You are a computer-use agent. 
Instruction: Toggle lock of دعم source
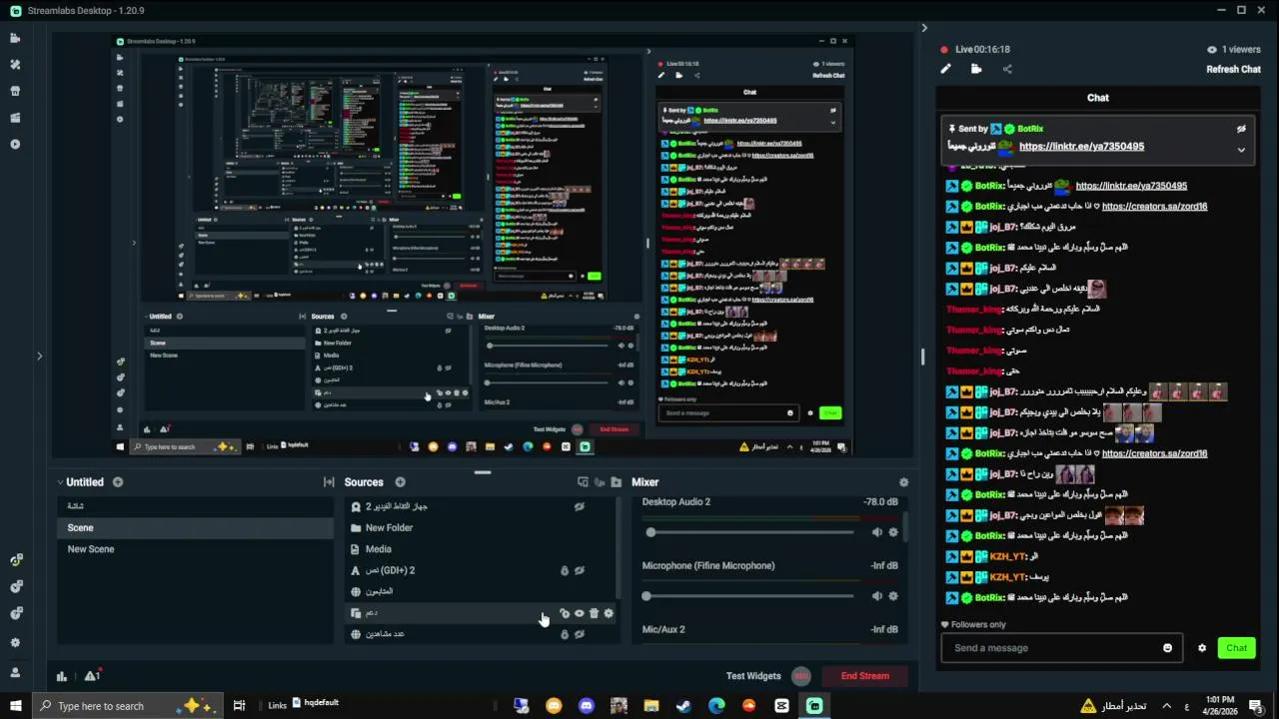[x=564, y=613]
